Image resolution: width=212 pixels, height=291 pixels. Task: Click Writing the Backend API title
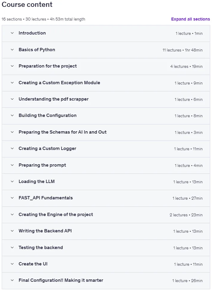(45, 231)
